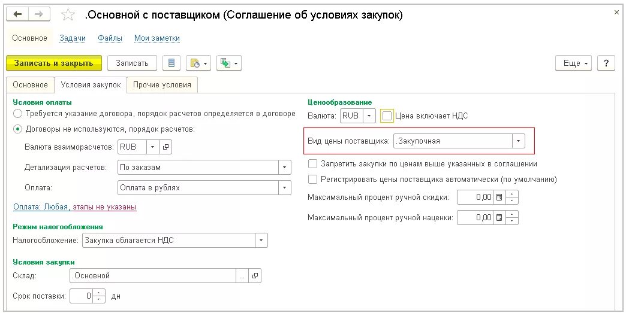Open the Задачи navigation link

pyautogui.click(x=73, y=38)
